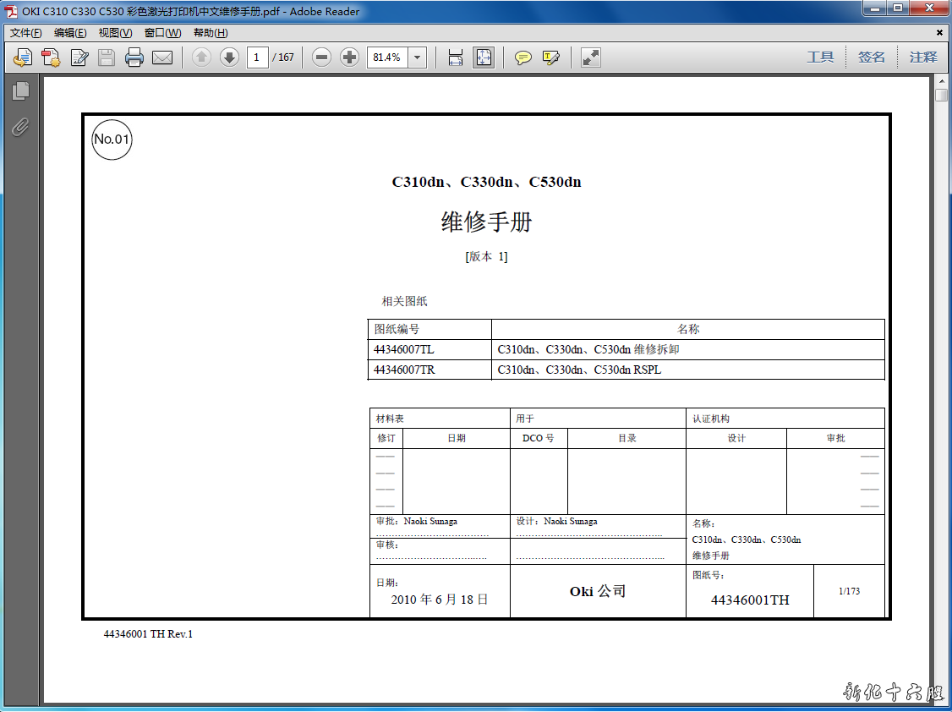952x712 pixels.
Task: Show the page thumbnails panel
Action: 21,91
